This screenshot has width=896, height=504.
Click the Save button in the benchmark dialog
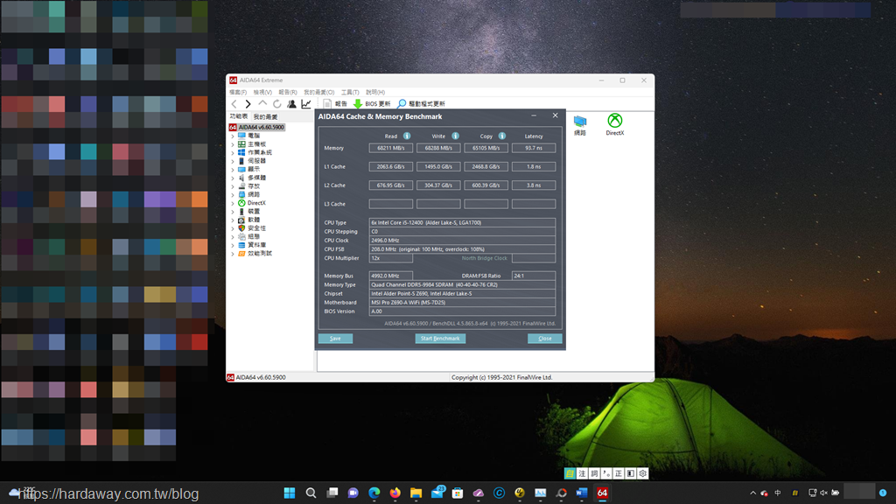[335, 339]
